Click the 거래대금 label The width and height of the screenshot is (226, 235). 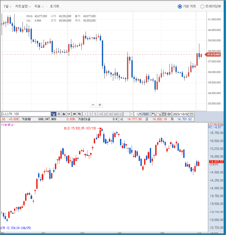(84, 119)
